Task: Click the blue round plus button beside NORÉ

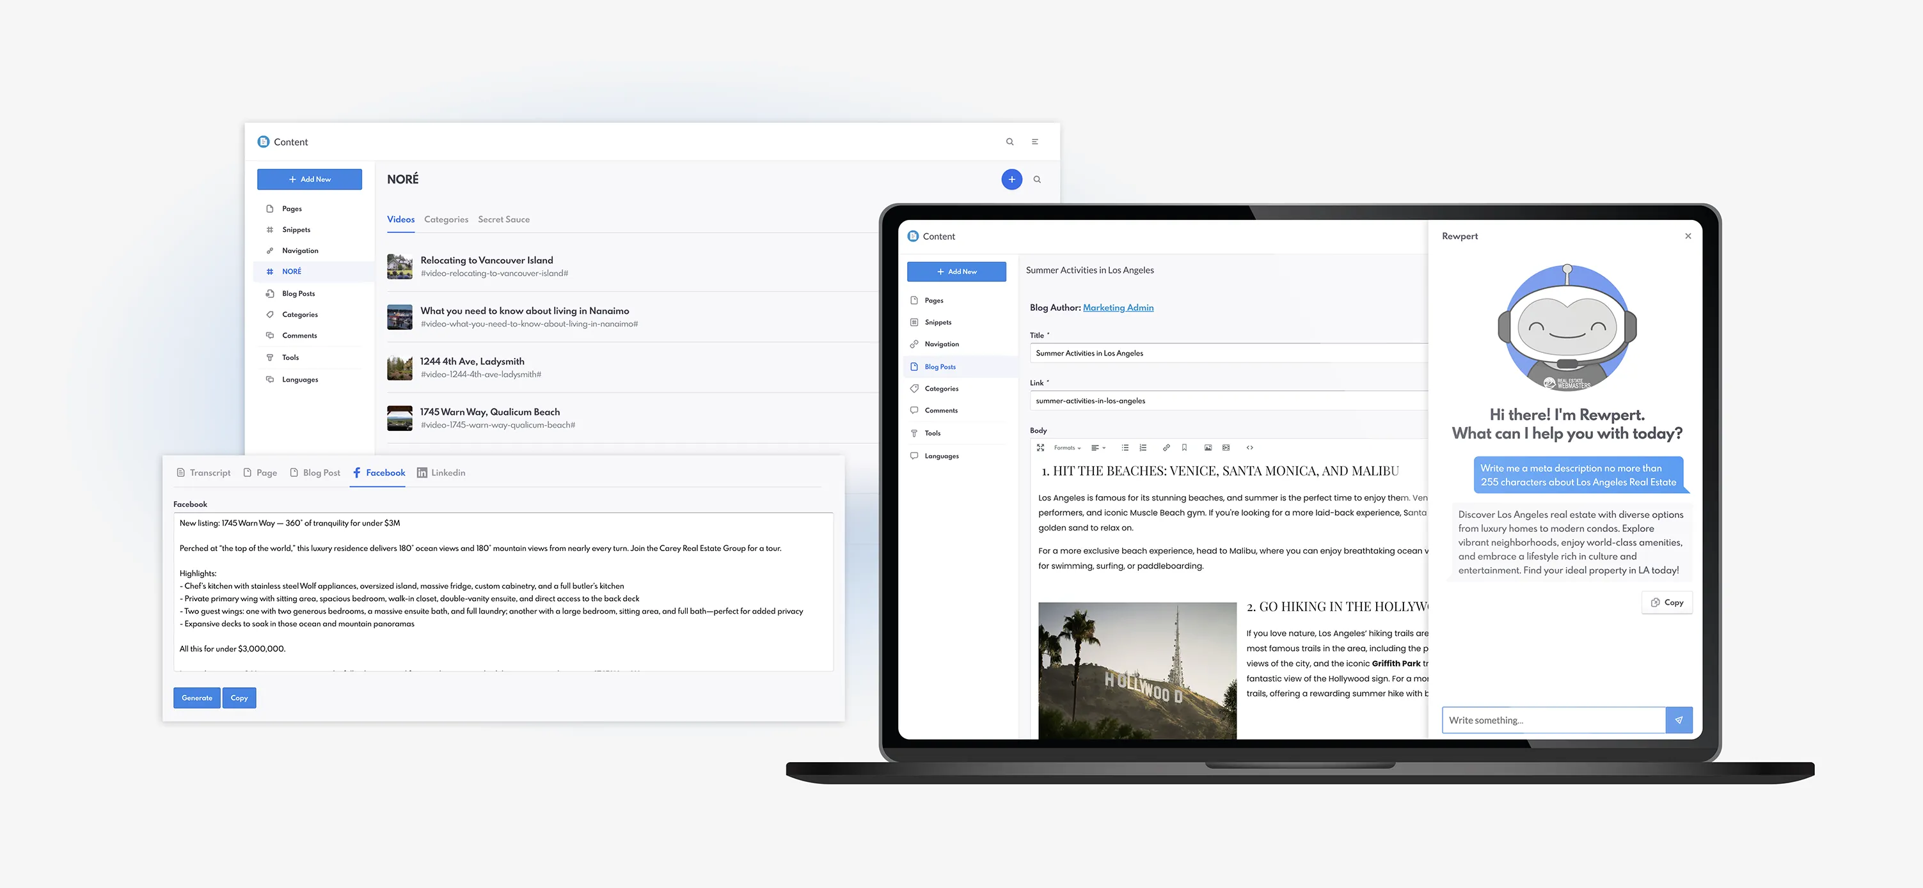Action: pyautogui.click(x=1011, y=179)
